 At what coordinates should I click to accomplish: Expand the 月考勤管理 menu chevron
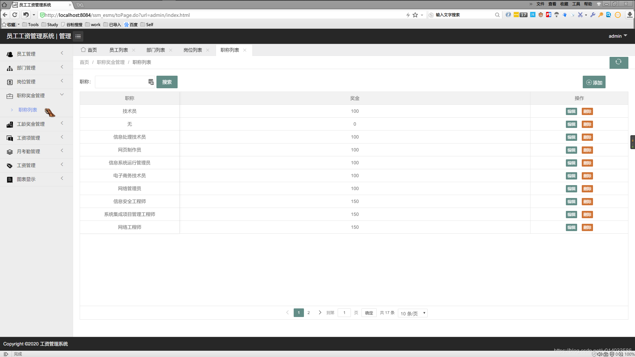(62, 151)
